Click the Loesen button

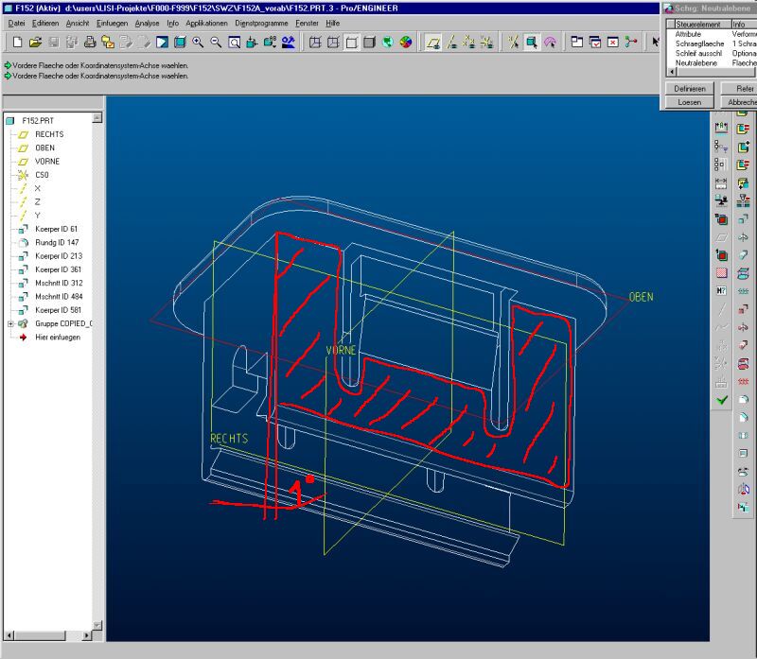690,102
